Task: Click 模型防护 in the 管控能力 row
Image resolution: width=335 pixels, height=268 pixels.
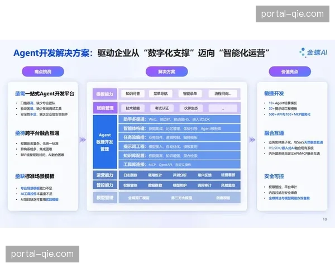Action: click(180, 185)
